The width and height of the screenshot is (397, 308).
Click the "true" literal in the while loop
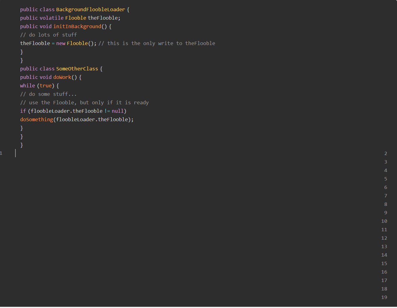click(x=46, y=86)
